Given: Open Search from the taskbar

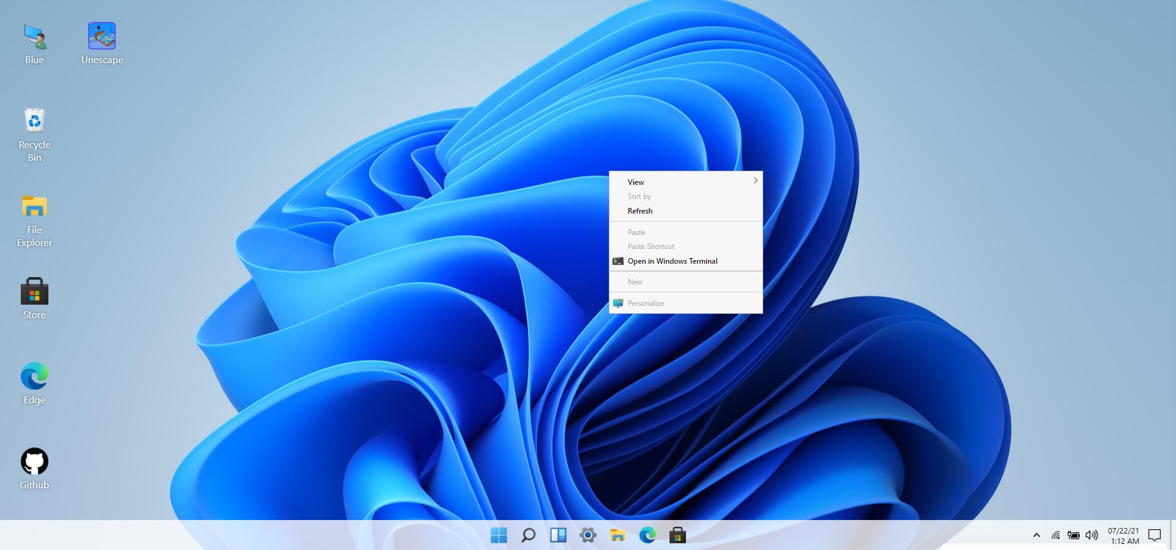Looking at the screenshot, I should click(x=528, y=535).
